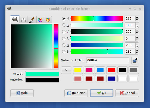
Task: Decrease the B value with down arrow
Action: (x=137, y=53)
